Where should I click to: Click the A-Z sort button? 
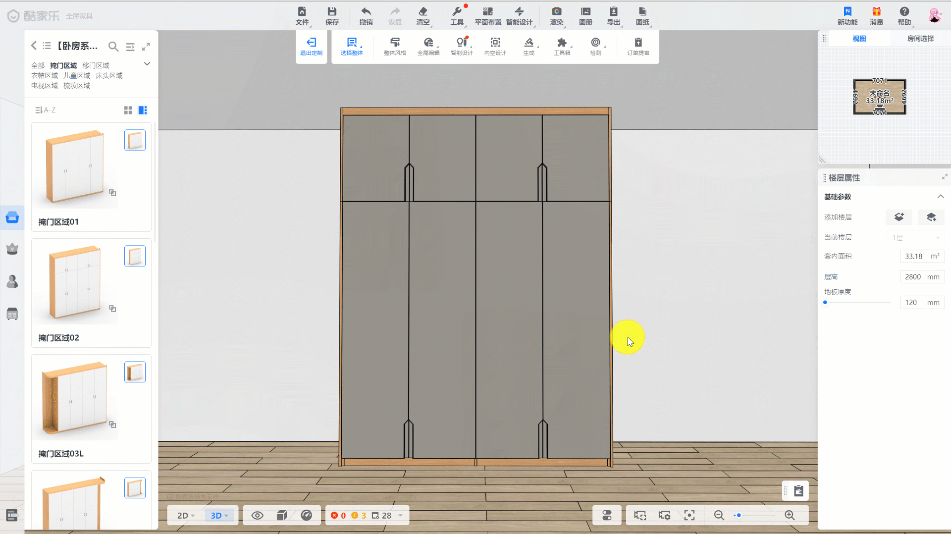coord(45,110)
